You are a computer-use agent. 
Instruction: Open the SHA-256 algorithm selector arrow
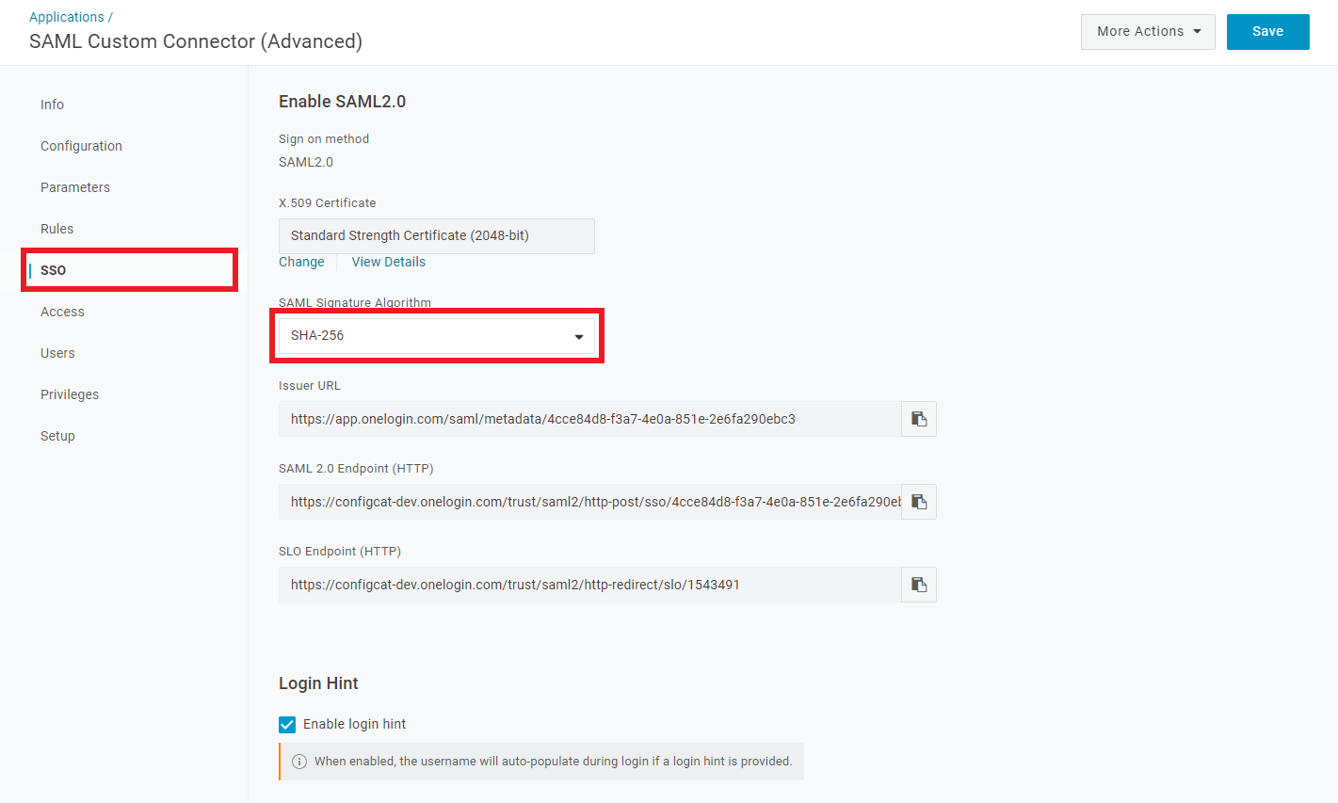pyautogui.click(x=578, y=335)
